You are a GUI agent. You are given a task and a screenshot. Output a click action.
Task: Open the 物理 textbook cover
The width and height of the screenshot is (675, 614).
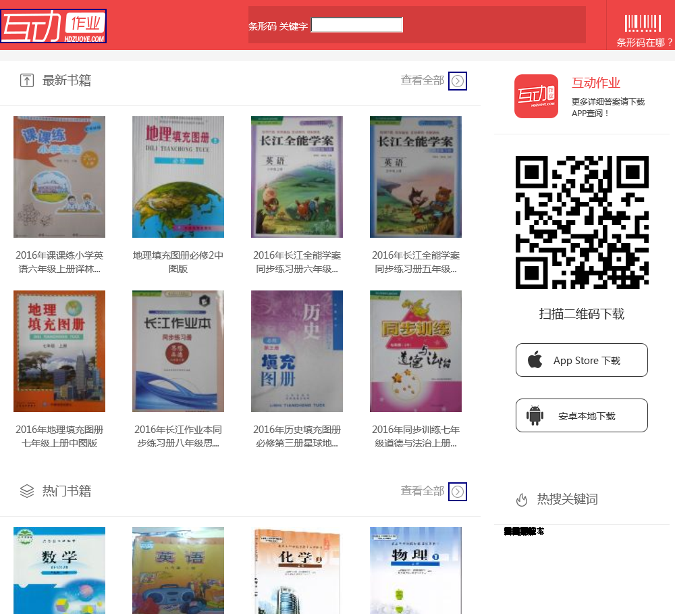pyautogui.click(x=416, y=570)
